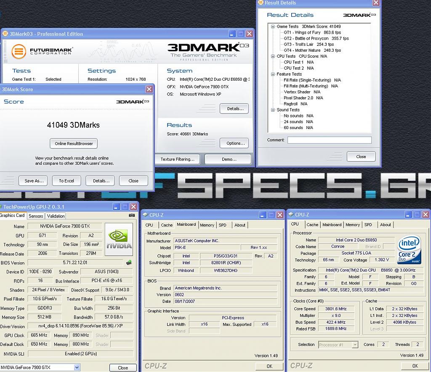The width and height of the screenshot is (431, 372).
Task: Click the motherboard model field P5K-E
Action: (207, 248)
